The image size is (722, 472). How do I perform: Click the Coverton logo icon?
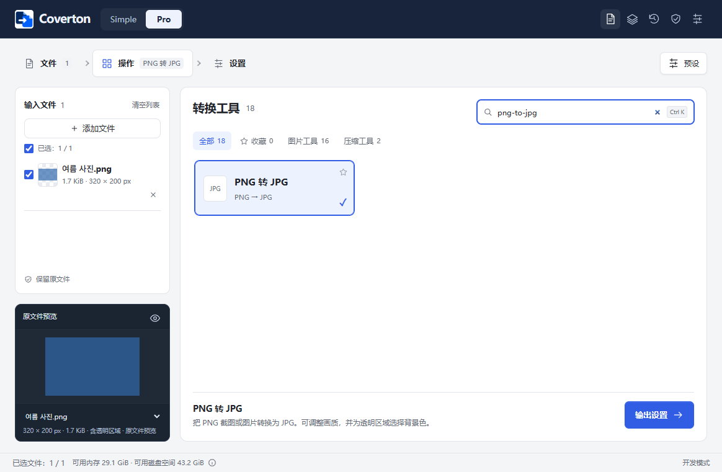click(24, 19)
